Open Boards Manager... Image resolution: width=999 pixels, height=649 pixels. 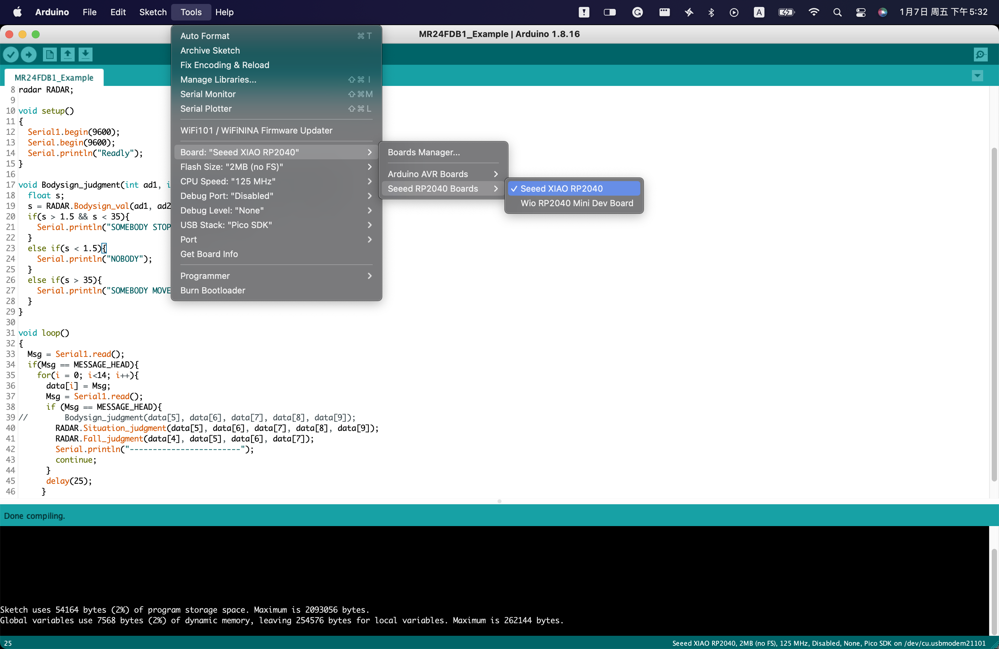423,152
